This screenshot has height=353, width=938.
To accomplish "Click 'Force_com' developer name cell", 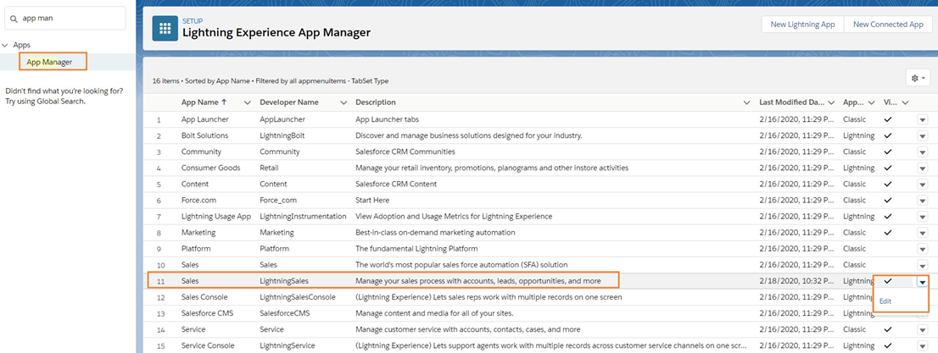I will 278,200.
